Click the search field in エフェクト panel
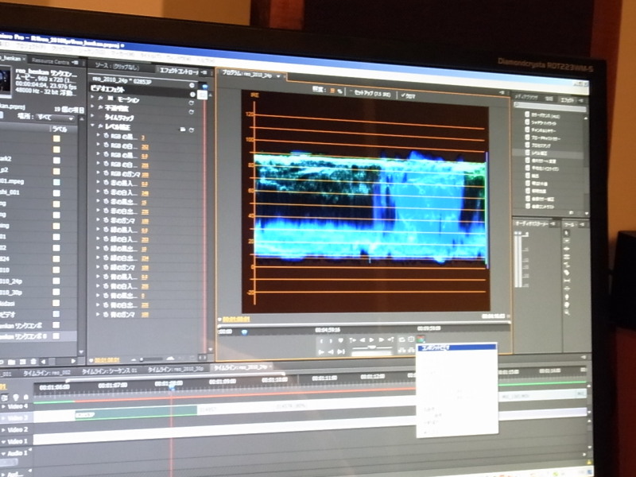This screenshot has width=636, height=477. click(550, 107)
